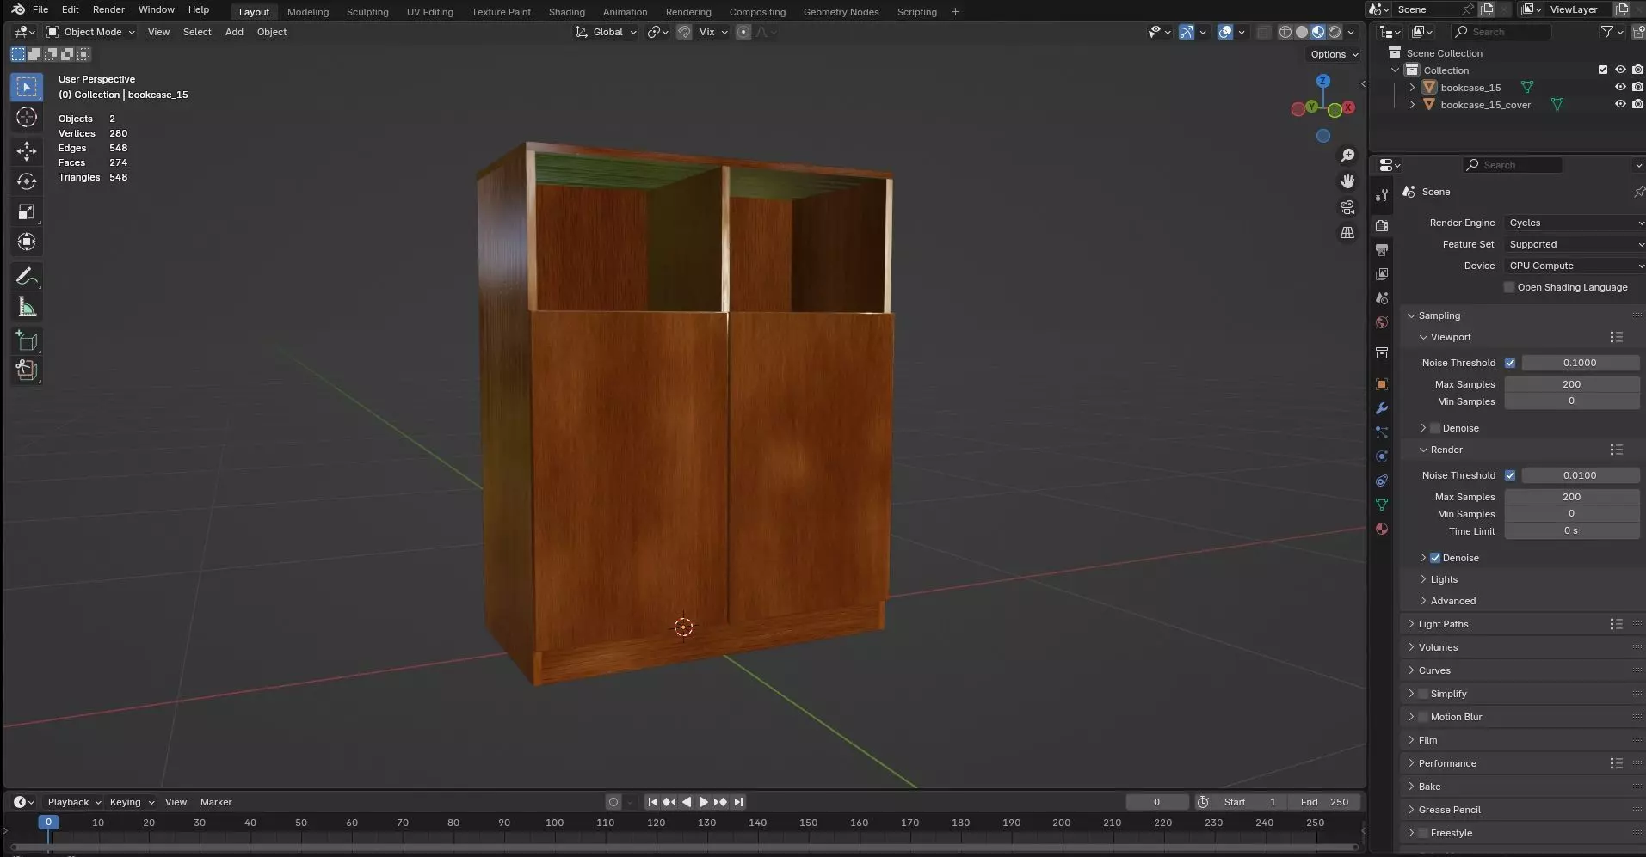The image size is (1646, 857).
Task: Switch orthographic perspective grid icon
Action: pyautogui.click(x=1347, y=233)
